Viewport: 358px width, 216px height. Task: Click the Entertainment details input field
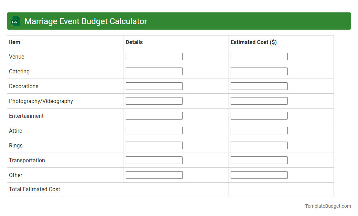pyautogui.click(x=154, y=115)
